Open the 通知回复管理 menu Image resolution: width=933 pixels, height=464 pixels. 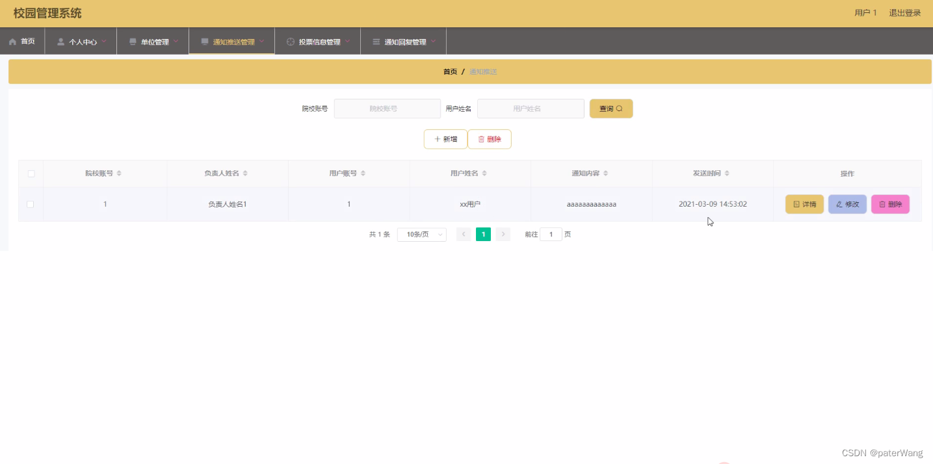(404, 41)
